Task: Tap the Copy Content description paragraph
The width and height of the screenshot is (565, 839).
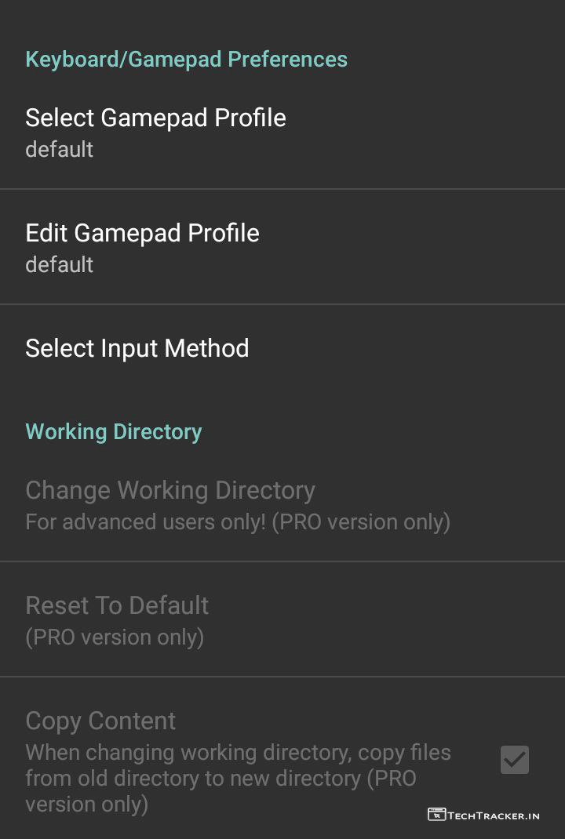Action: 238,778
